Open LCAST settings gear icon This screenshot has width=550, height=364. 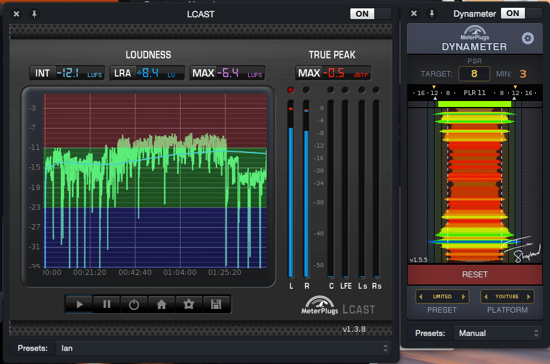coord(189,304)
